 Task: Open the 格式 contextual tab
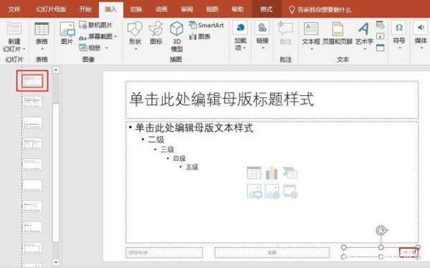pyautogui.click(x=267, y=9)
